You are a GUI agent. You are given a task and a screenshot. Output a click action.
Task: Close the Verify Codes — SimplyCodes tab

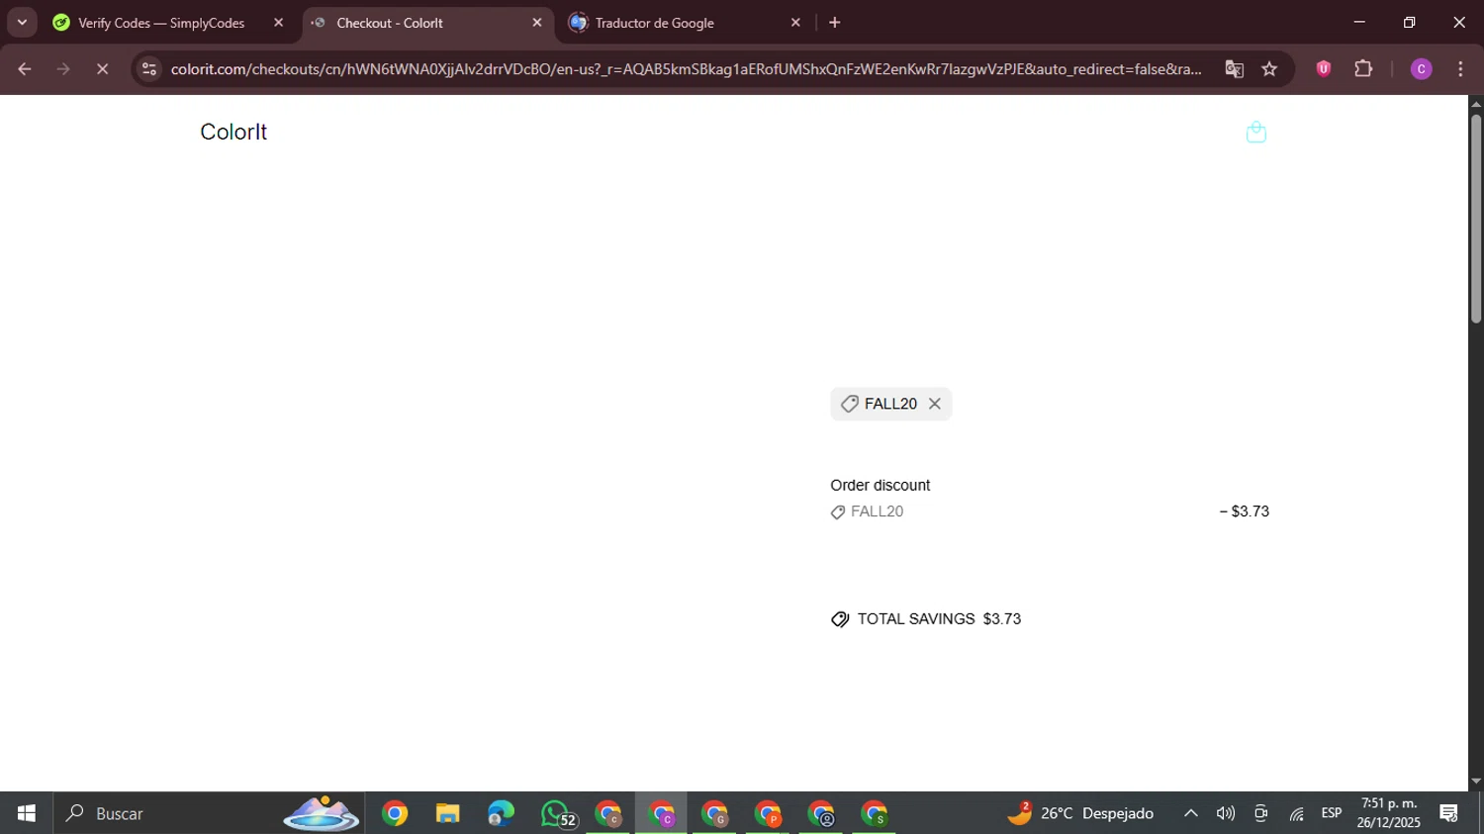pyautogui.click(x=278, y=23)
